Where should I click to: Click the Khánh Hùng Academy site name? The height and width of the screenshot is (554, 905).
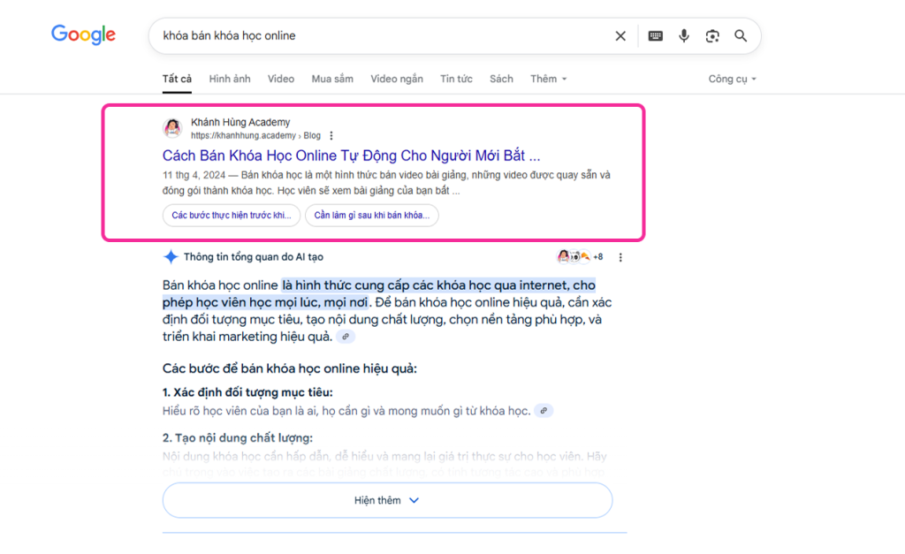(240, 122)
